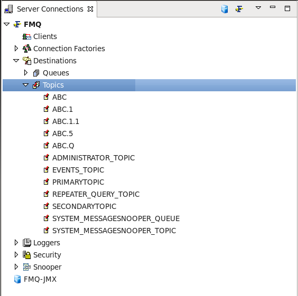Click the Destinations folder icon
The height and width of the screenshot is (296, 298).
click(x=27, y=61)
